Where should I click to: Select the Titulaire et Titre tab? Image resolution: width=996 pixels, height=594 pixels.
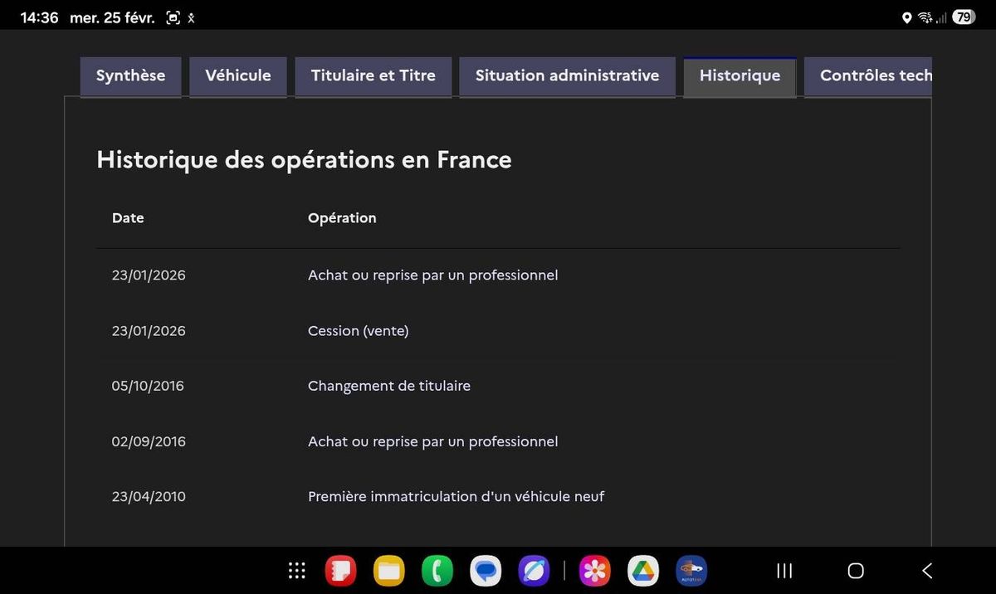[x=373, y=76]
